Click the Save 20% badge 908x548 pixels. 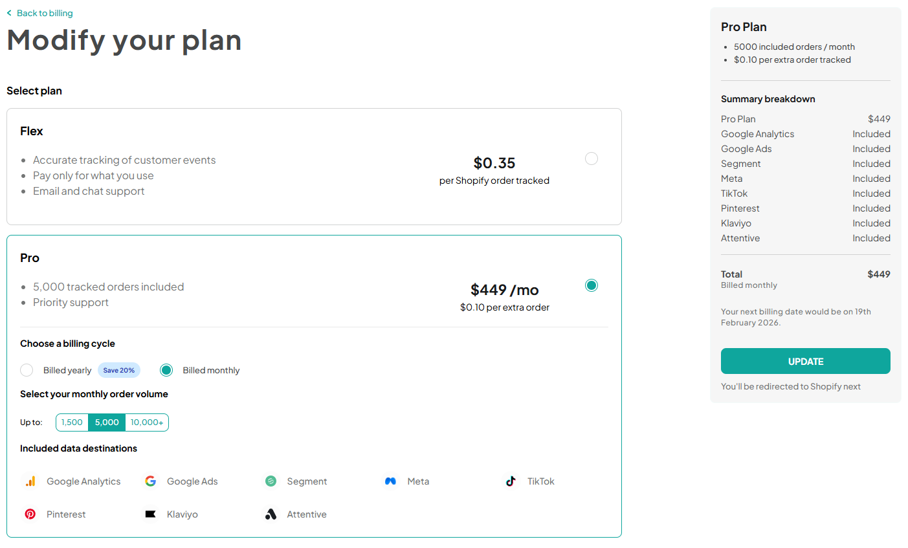[x=118, y=369]
